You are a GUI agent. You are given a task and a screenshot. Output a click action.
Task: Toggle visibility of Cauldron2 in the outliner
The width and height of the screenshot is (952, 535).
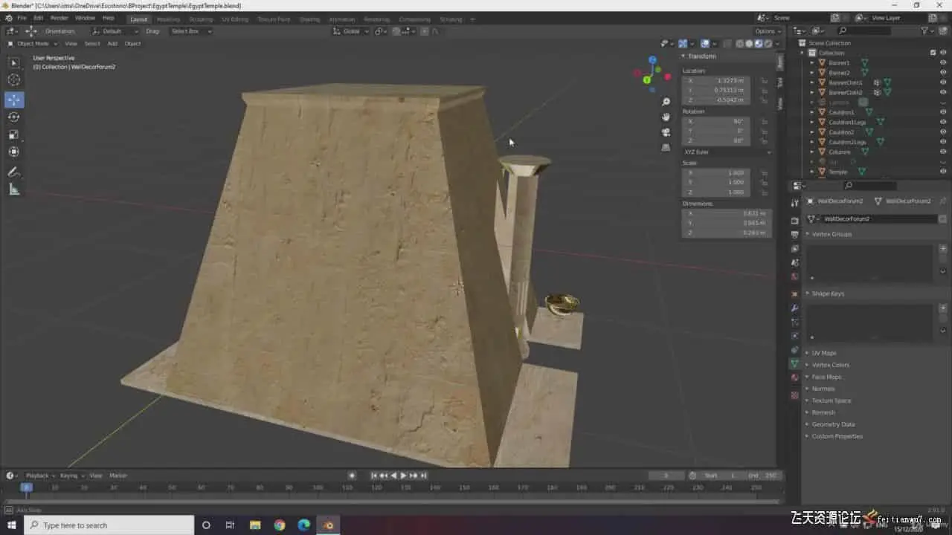click(x=943, y=132)
